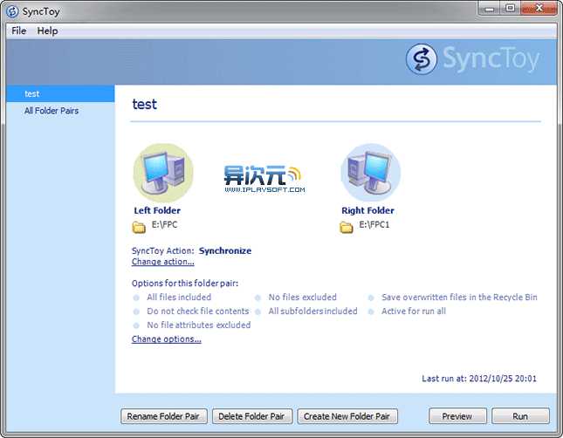The width and height of the screenshot is (563, 438).
Task: Select All Folder Pairs in sidebar
Action: [x=51, y=111]
